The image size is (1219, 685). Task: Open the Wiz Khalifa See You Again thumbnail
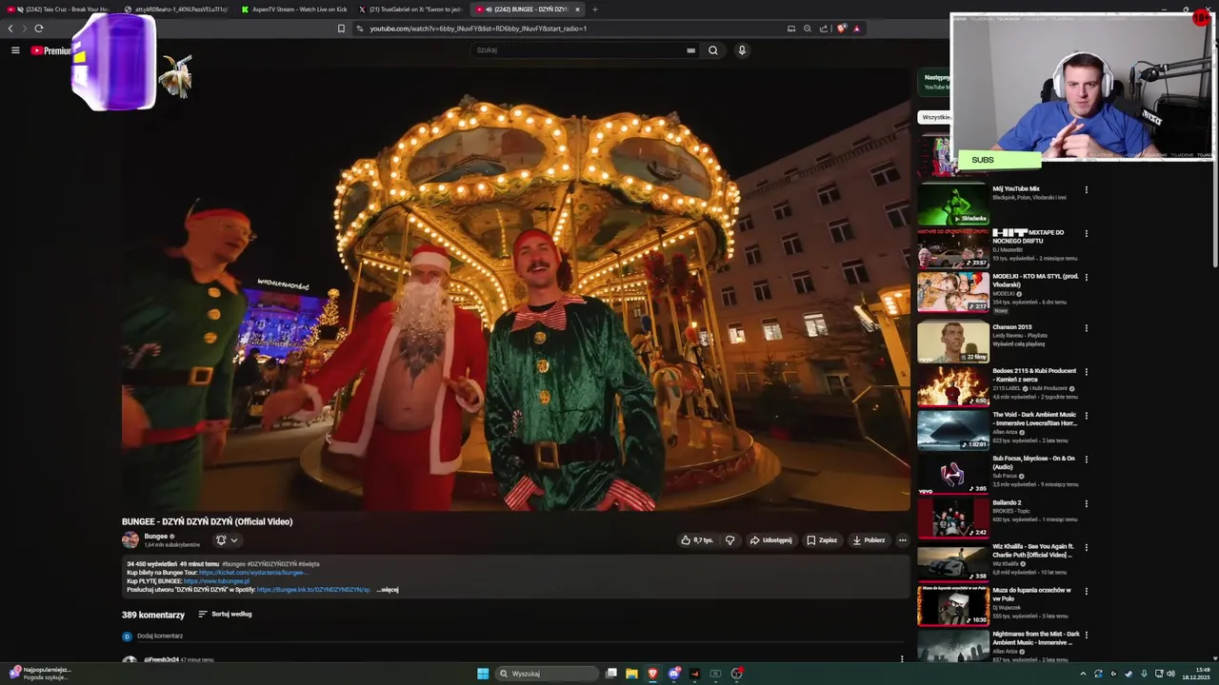[953, 560]
